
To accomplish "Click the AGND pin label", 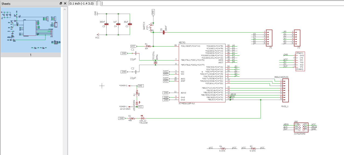I will (x=183, y=93).
